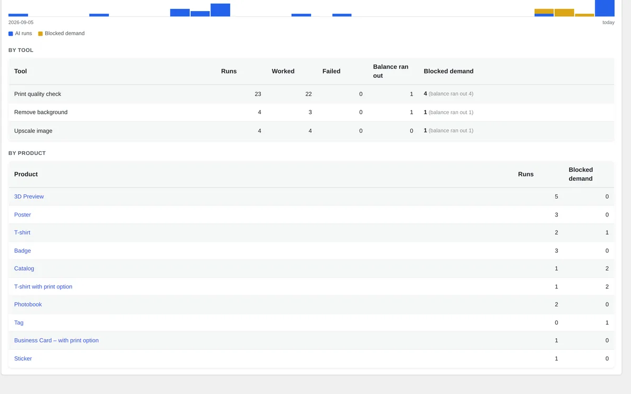Click the 'Worked' column header
The width and height of the screenshot is (631, 394).
(283, 71)
